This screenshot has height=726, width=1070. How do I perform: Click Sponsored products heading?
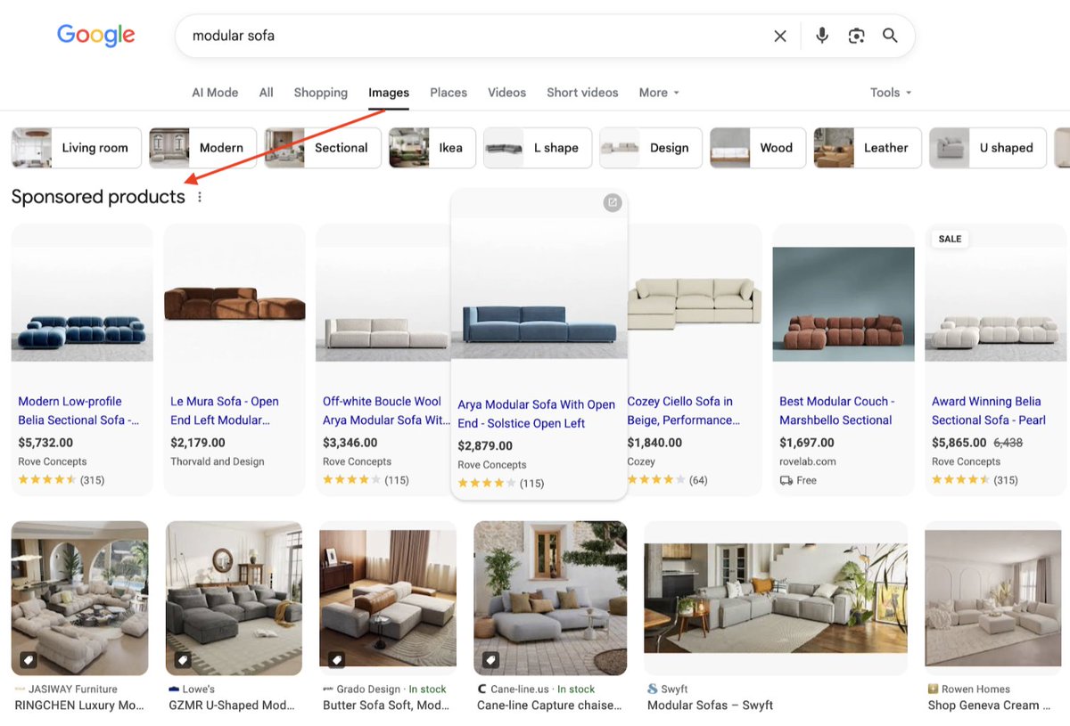click(x=98, y=197)
